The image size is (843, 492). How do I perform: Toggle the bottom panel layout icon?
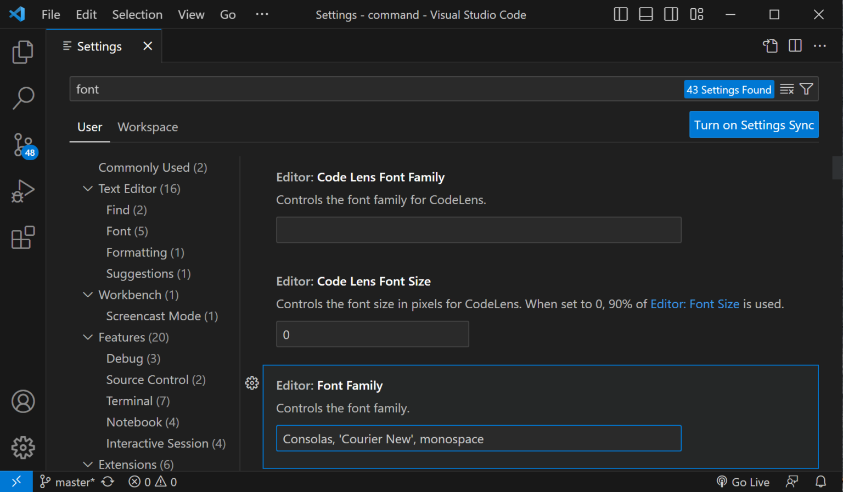[645, 14]
